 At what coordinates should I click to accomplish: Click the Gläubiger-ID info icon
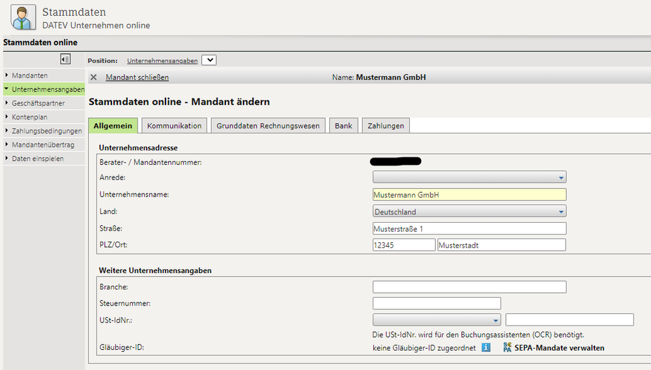[x=485, y=348]
